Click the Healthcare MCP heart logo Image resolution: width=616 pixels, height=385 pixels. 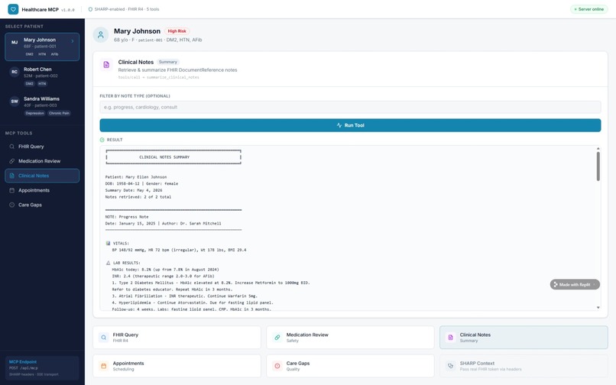click(13, 9)
